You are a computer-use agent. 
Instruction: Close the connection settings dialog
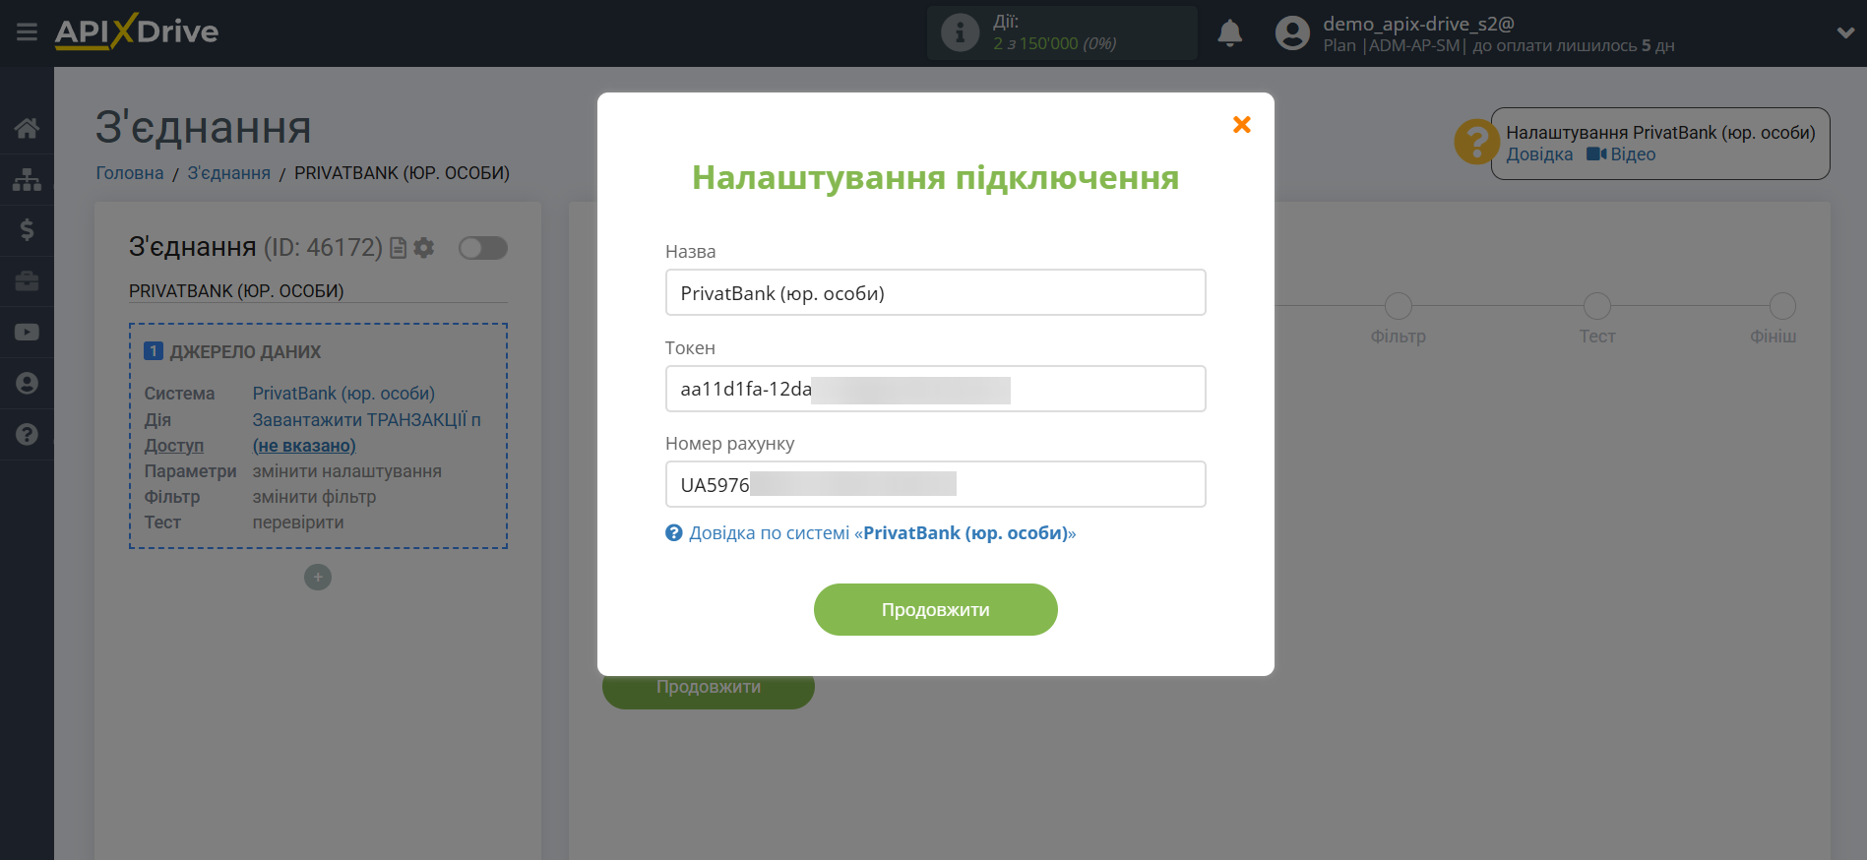pyautogui.click(x=1241, y=125)
